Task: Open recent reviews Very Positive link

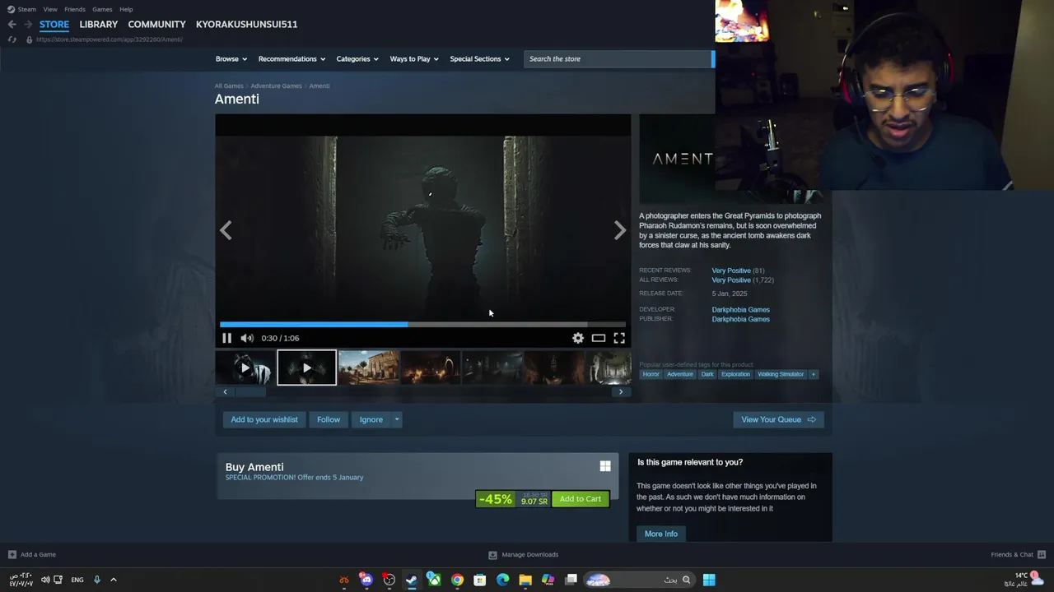Action: tap(731, 271)
